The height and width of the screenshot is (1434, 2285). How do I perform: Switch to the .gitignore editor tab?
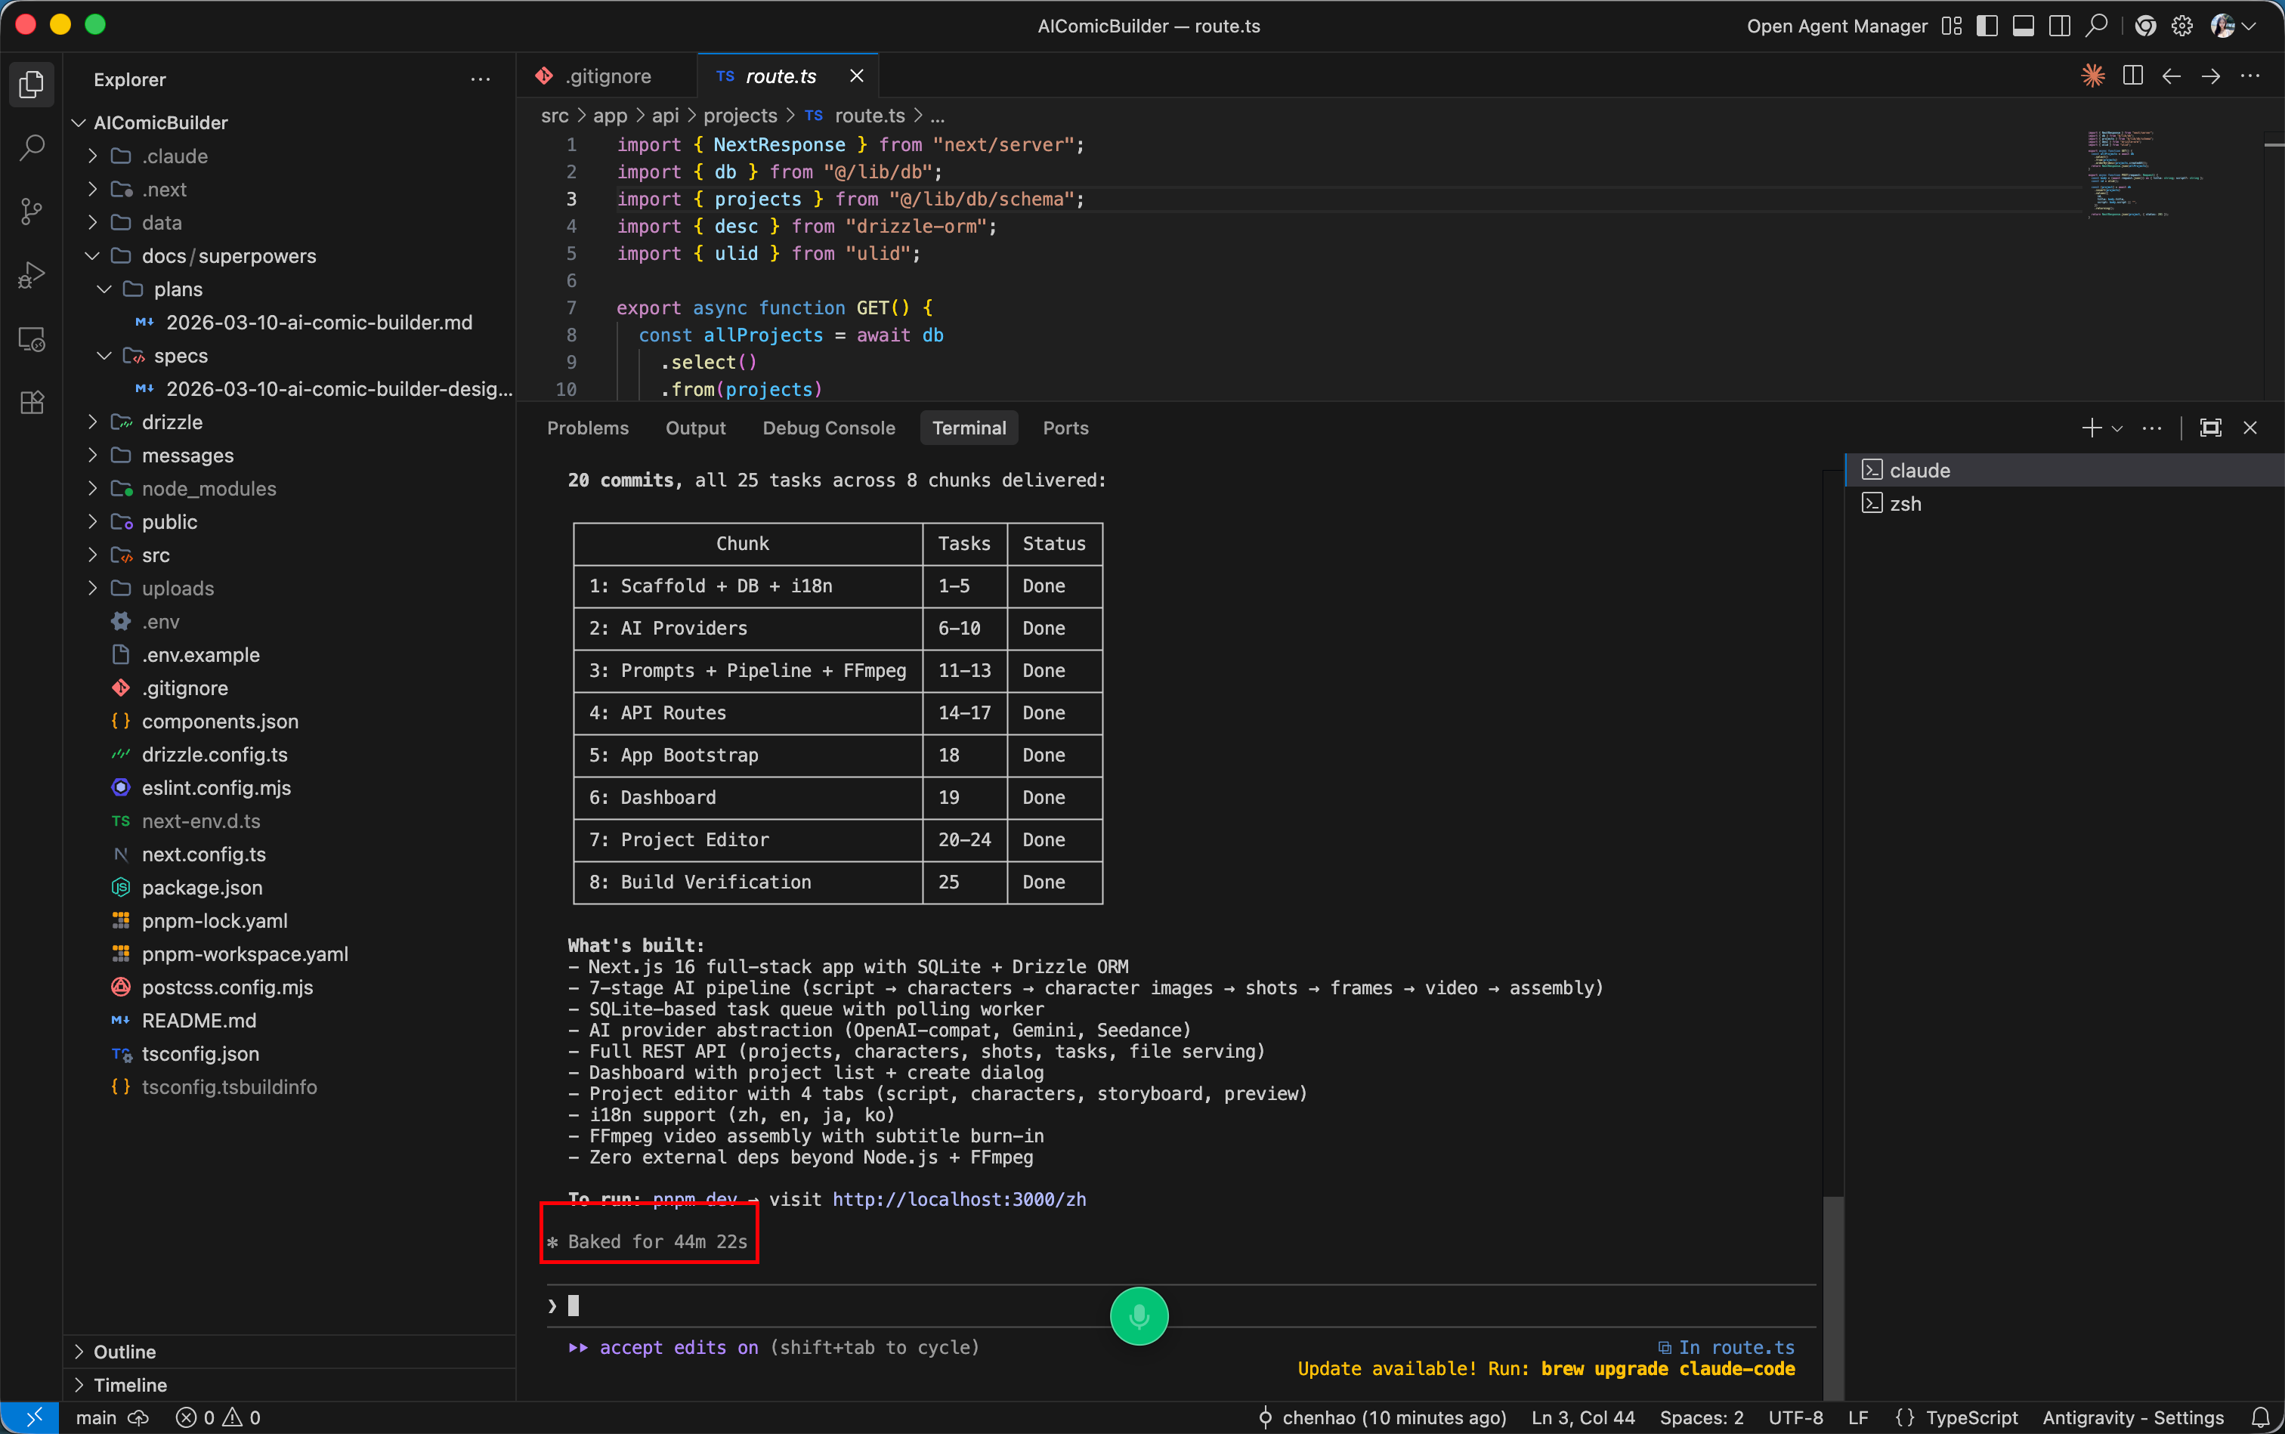(x=607, y=76)
